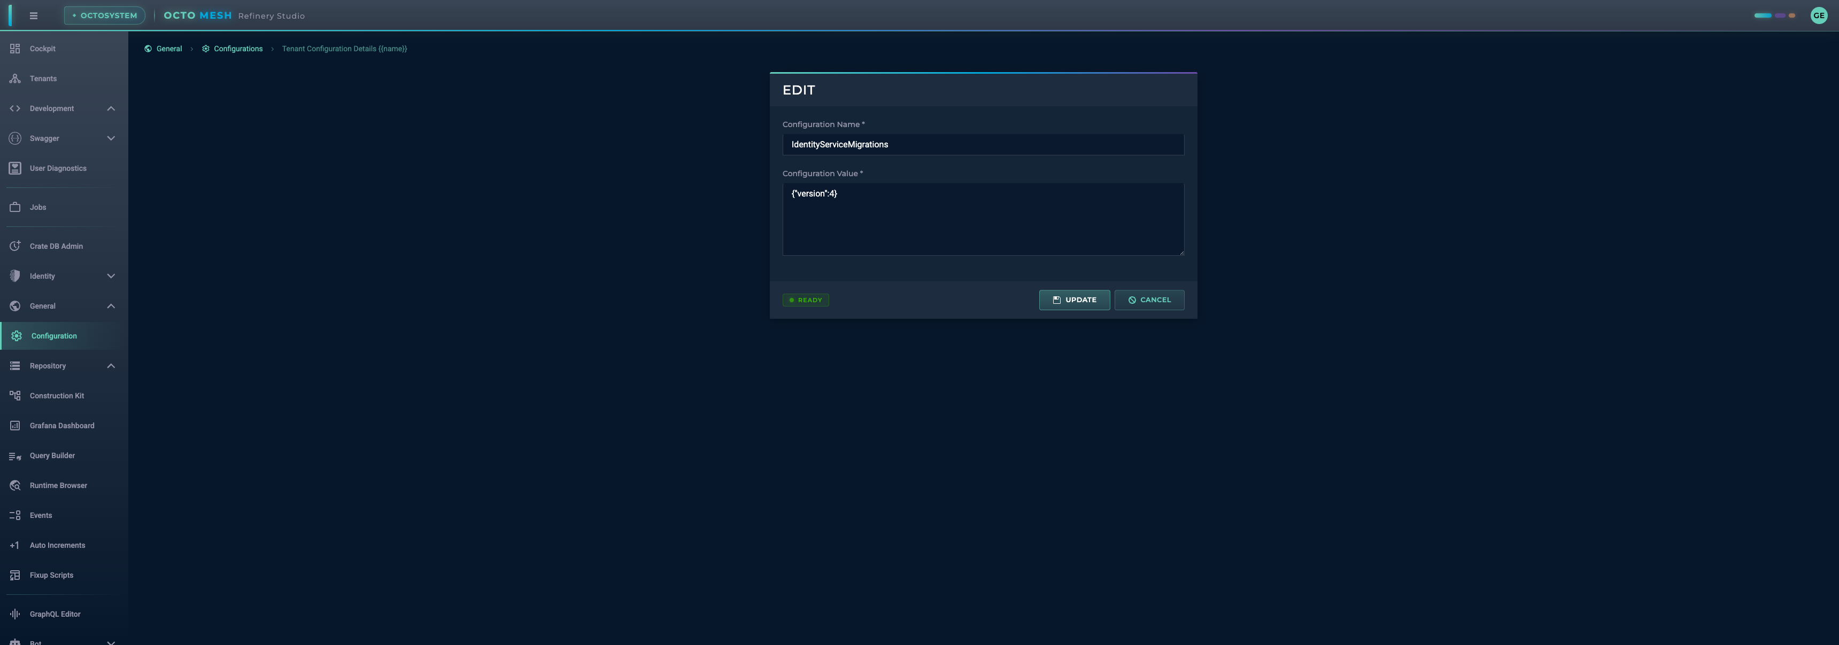Click the OCTOSYSTEM badge
Viewport: 1839px width, 645px height.
(104, 14)
